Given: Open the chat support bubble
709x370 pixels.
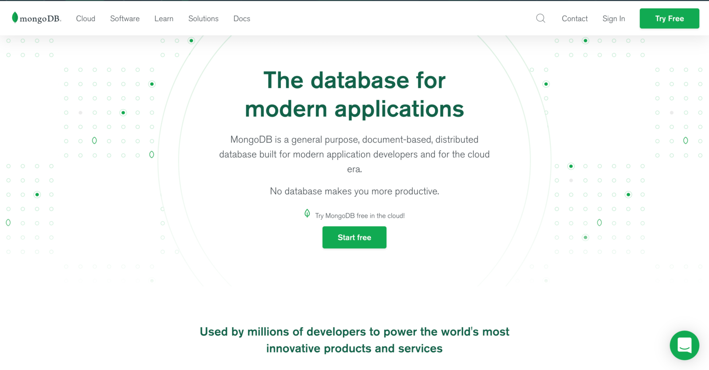Looking at the screenshot, I should pos(684,345).
